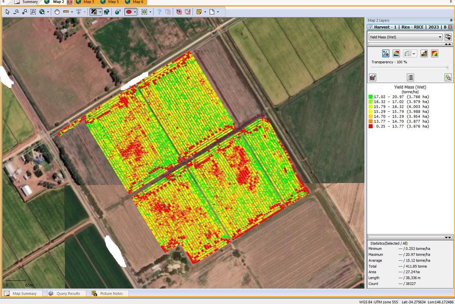The height and width of the screenshot is (304, 455).
Task: Click the 0.25 - 13.77 red legend swatch
Action: 370,127
